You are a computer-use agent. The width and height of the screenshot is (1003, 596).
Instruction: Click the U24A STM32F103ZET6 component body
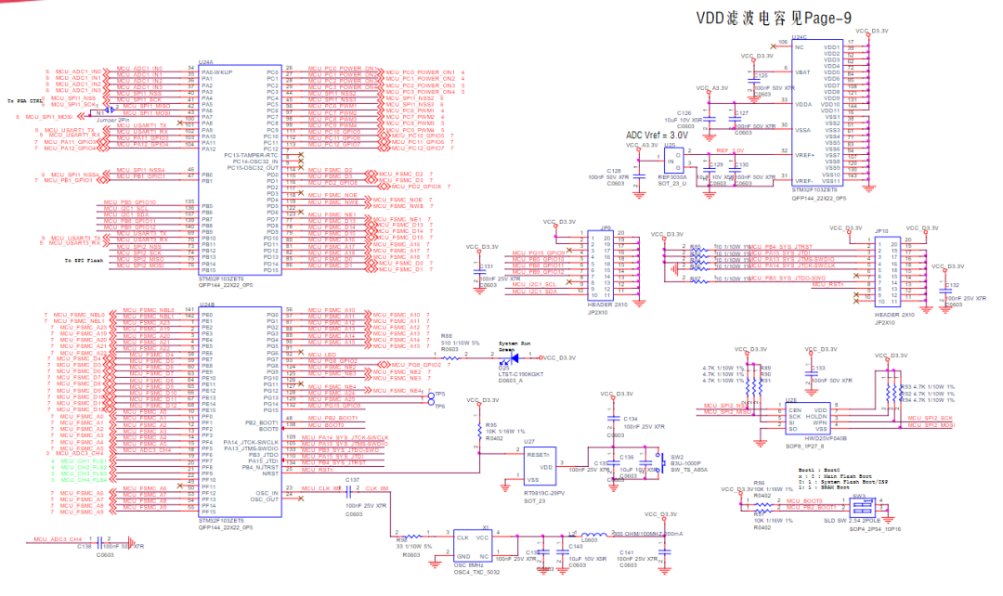coord(240,170)
